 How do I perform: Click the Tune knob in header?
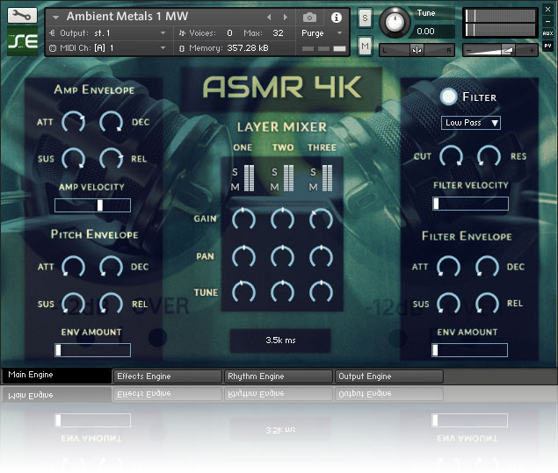pos(396,23)
